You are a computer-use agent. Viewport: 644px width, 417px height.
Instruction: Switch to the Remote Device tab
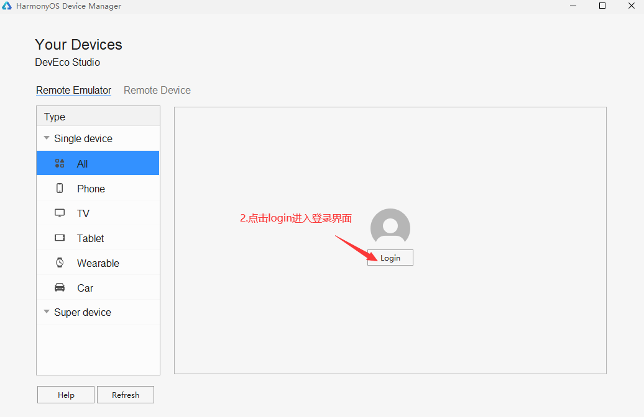[x=157, y=90]
